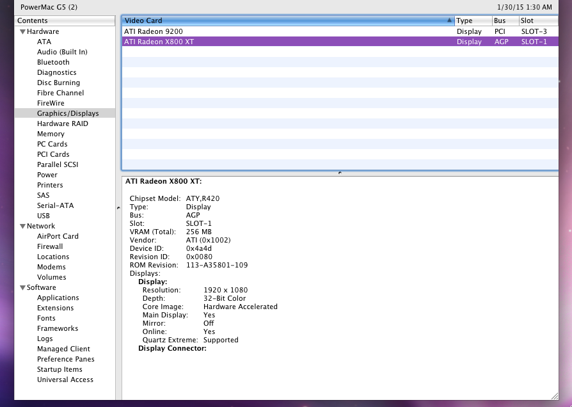Select Diagnostics in the sidebar
This screenshot has height=407, width=572.
pos(56,72)
